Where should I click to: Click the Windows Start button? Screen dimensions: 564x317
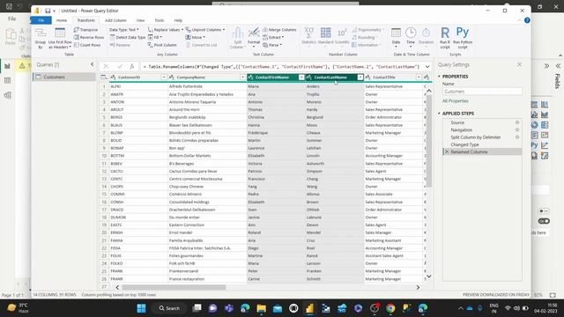[141, 308]
